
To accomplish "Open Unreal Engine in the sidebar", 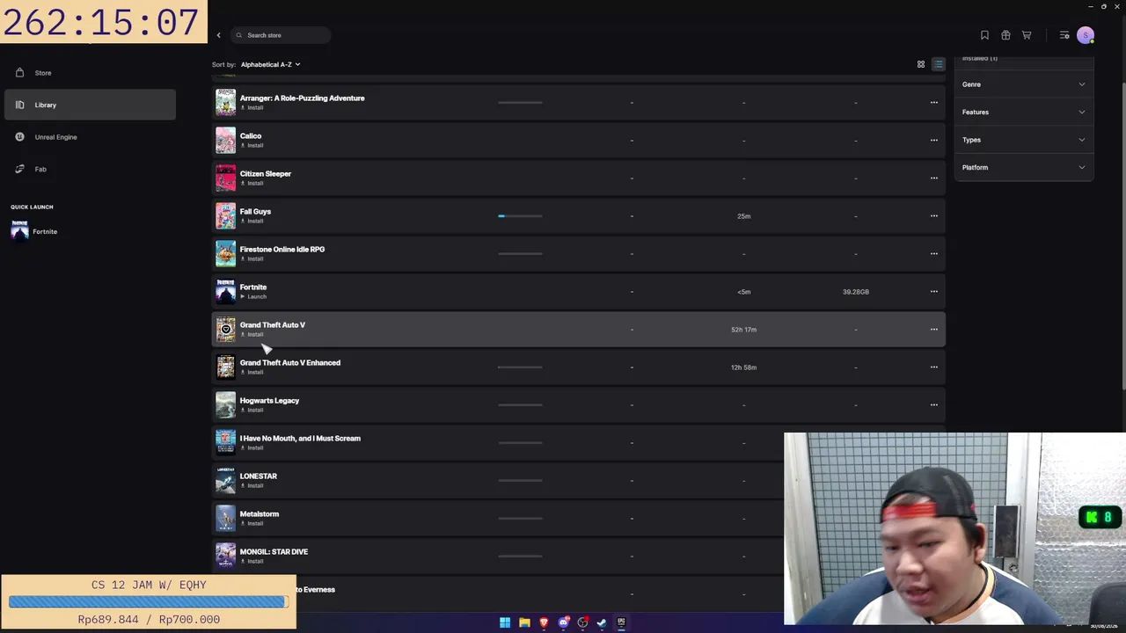I will pos(90,137).
